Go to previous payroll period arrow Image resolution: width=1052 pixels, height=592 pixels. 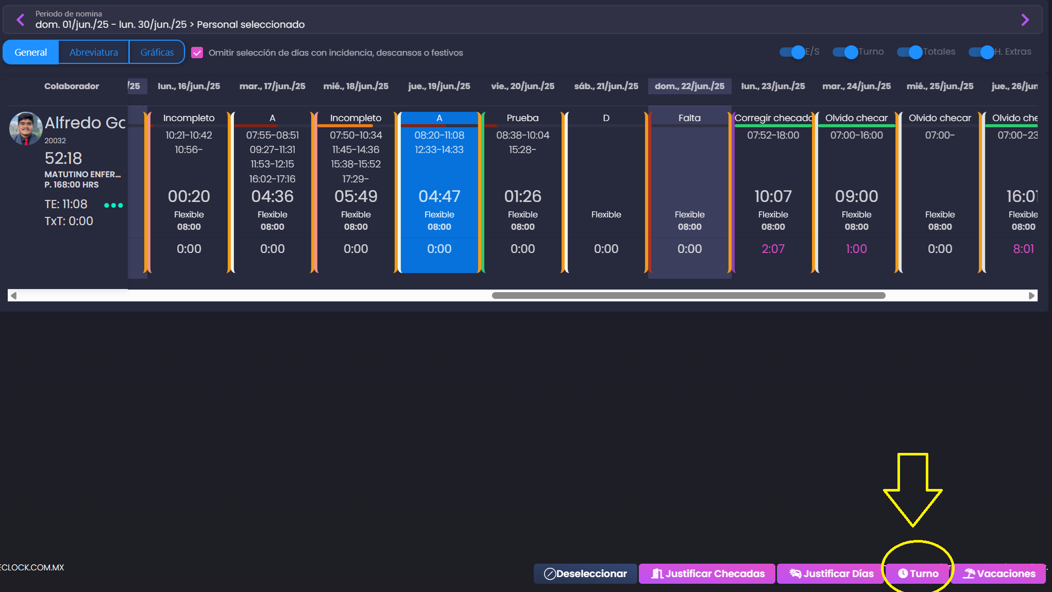coord(21,20)
